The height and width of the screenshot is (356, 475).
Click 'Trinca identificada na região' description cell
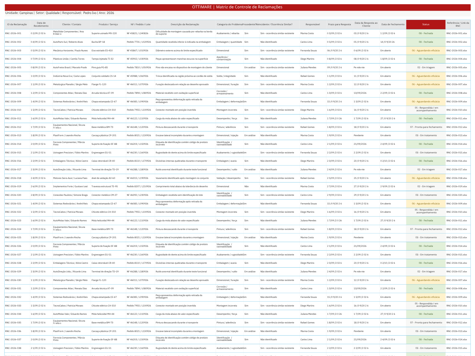click(x=185, y=76)
